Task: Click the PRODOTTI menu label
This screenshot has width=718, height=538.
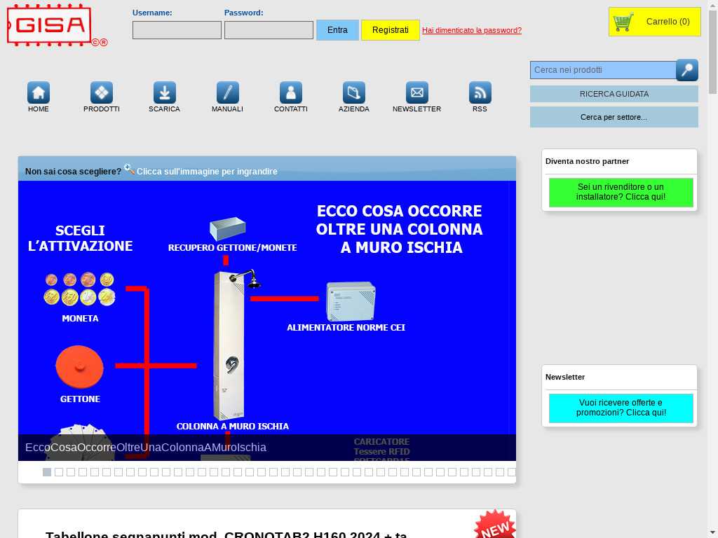Action: [x=102, y=109]
